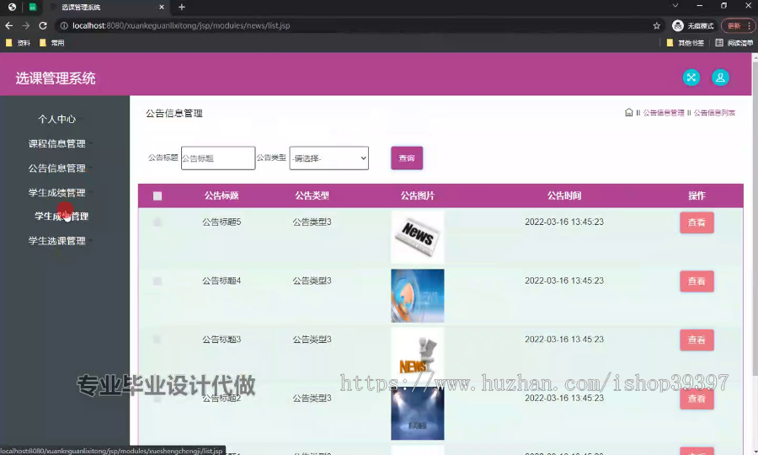
Task: Click the 公告标题 column header
Action: [222, 195]
